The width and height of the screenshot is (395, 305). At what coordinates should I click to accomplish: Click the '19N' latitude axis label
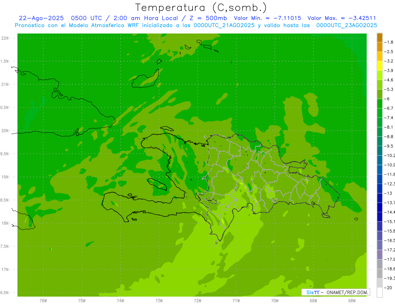click(5, 177)
